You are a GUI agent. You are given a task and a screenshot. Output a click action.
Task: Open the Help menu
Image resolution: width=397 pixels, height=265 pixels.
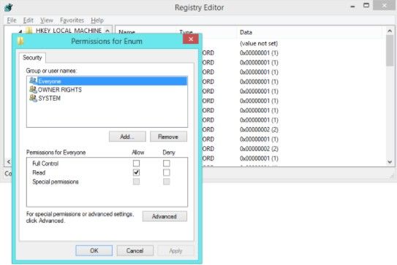tap(97, 20)
